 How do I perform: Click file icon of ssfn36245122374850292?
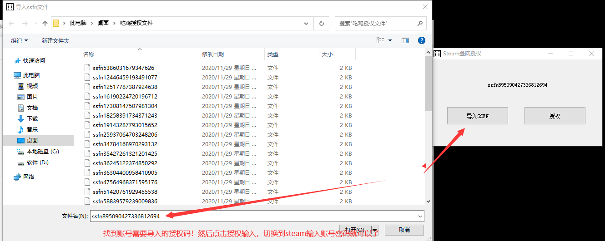coord(87,163)
